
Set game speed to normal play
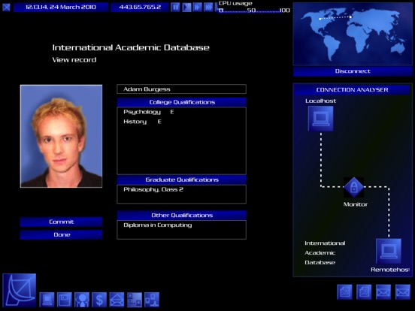point(186,8)
